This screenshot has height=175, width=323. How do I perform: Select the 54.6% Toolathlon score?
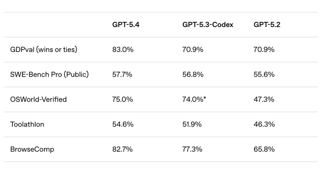(x=123, y=124)
